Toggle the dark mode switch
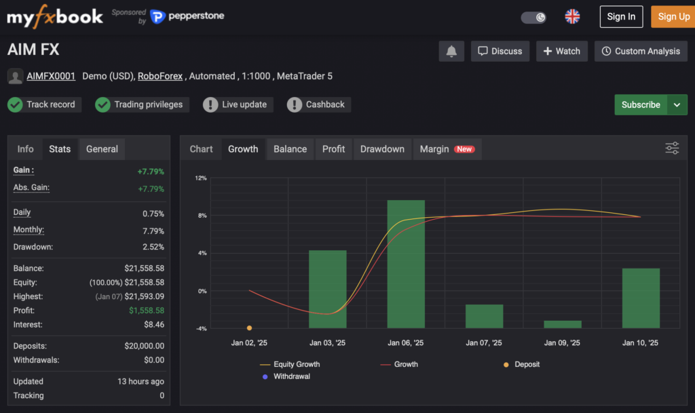The height and width of the screenshot is (413, 695). click(x=533, y=17)
